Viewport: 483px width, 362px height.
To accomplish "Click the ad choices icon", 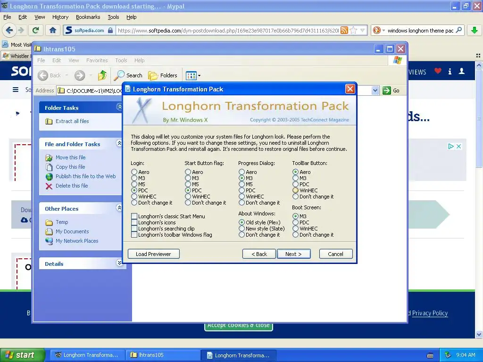I will pos(450,147).
